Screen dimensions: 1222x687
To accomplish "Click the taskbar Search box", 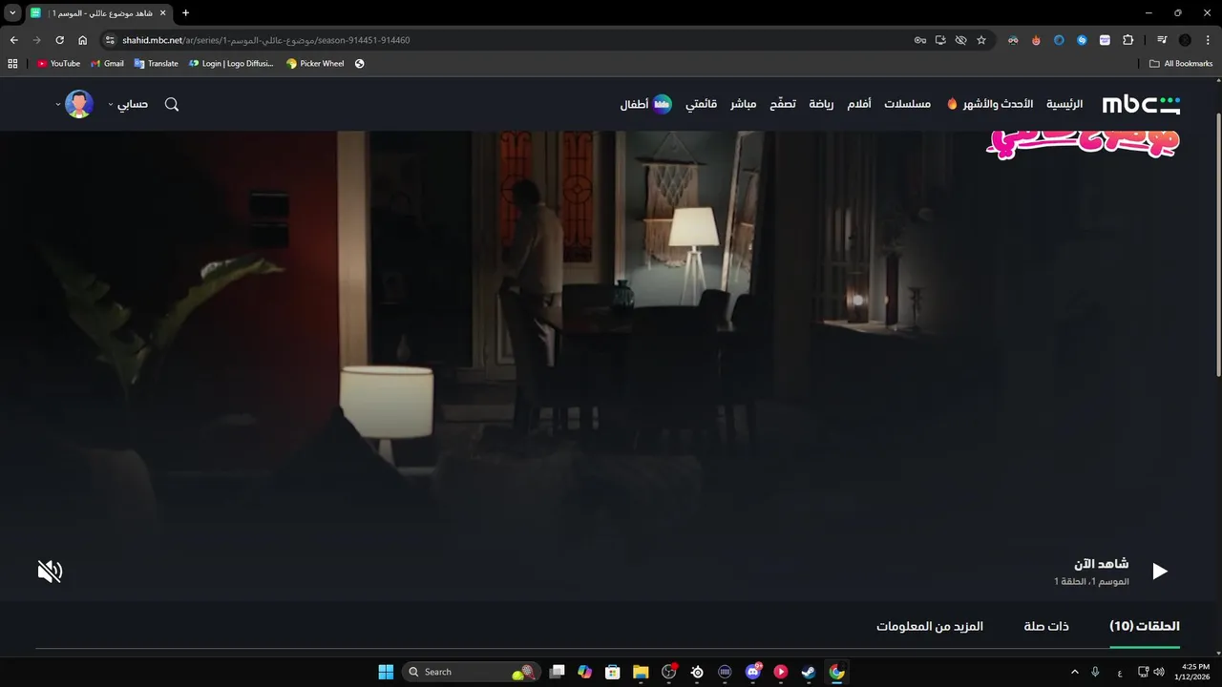I will [x=470, y=672].
